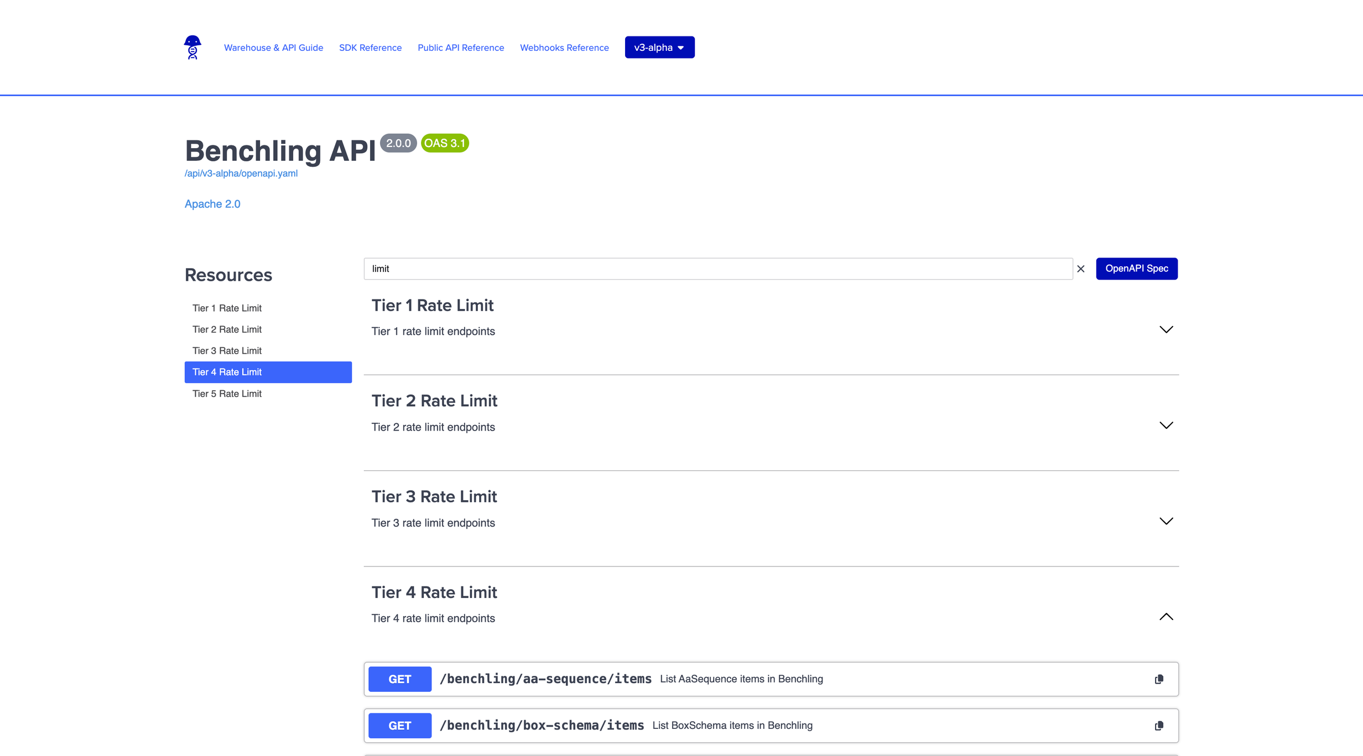The image size is (1363, 756).
Task: Expand the Tier 3 Rate Limit section
Action: [x=1166, y=521]
